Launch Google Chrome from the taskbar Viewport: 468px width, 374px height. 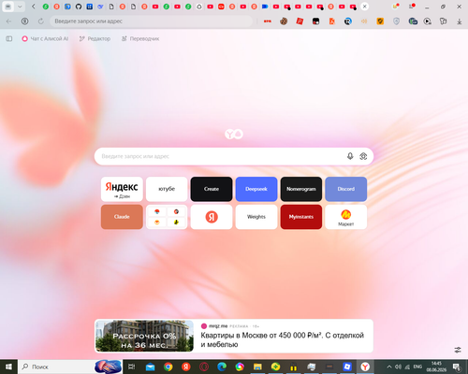[168, 367]
